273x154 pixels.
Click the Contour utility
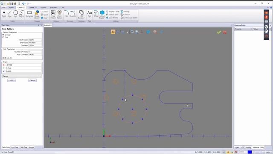click(125, 15)
